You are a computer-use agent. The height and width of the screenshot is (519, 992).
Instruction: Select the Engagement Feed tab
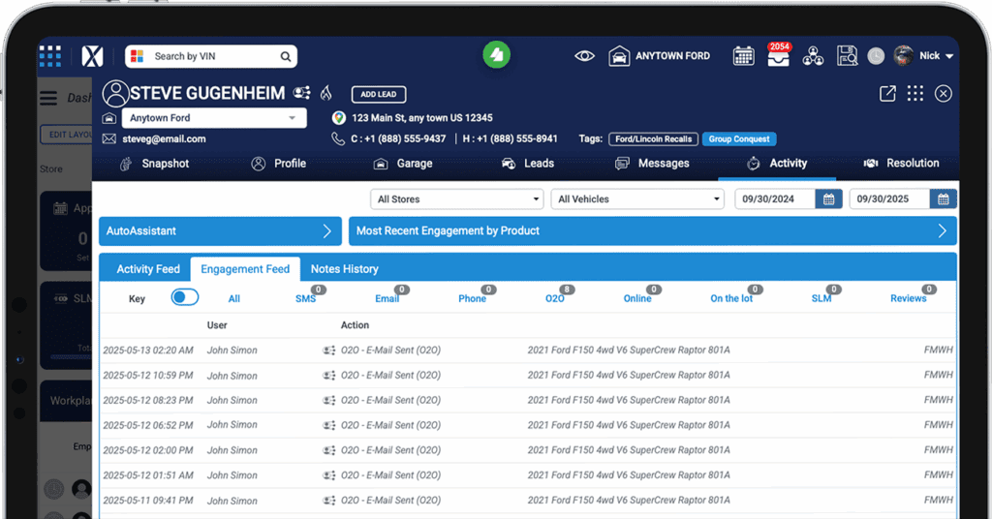tap(245, 269)
